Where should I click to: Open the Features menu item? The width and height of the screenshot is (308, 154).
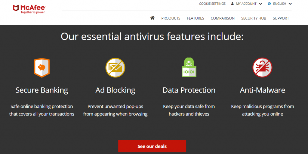196,18
